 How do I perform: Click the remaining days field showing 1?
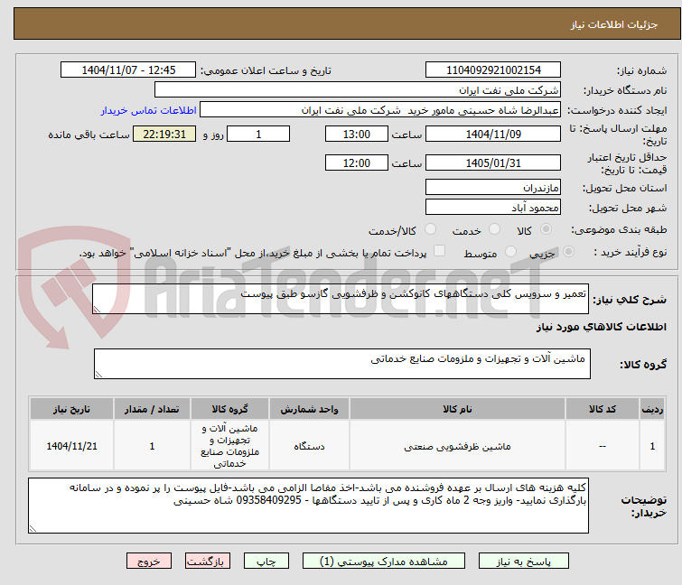pos(258,134)
